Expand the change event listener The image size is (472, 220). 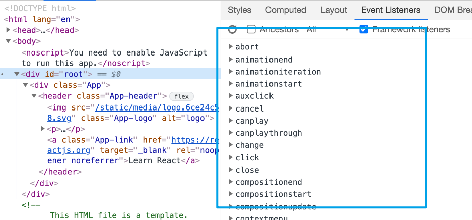point(230,145)
